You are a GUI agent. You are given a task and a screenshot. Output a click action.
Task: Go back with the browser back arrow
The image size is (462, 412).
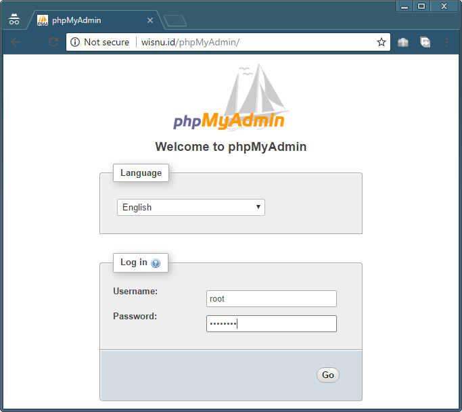click(x=16, y=42)
